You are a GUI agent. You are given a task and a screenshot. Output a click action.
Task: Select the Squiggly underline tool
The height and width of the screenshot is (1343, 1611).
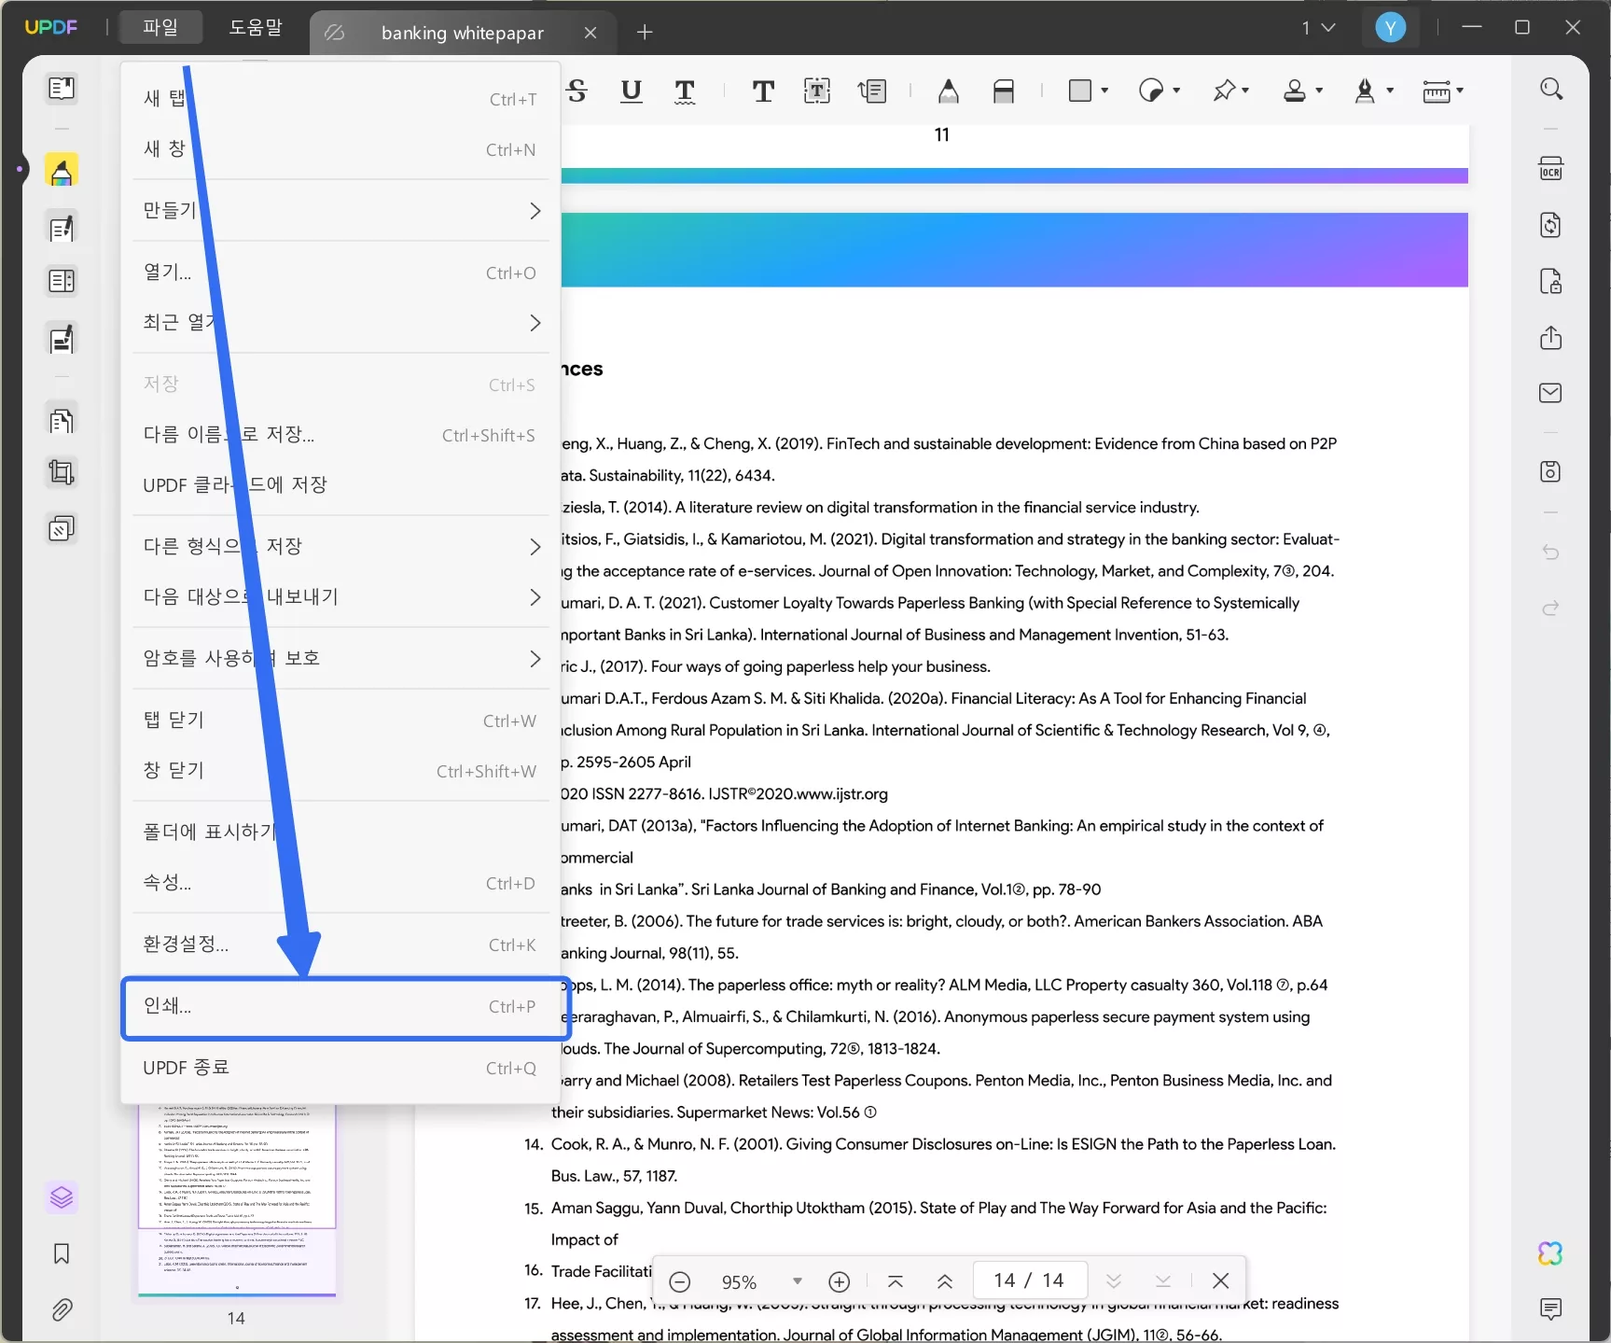(x=685, y=91)
